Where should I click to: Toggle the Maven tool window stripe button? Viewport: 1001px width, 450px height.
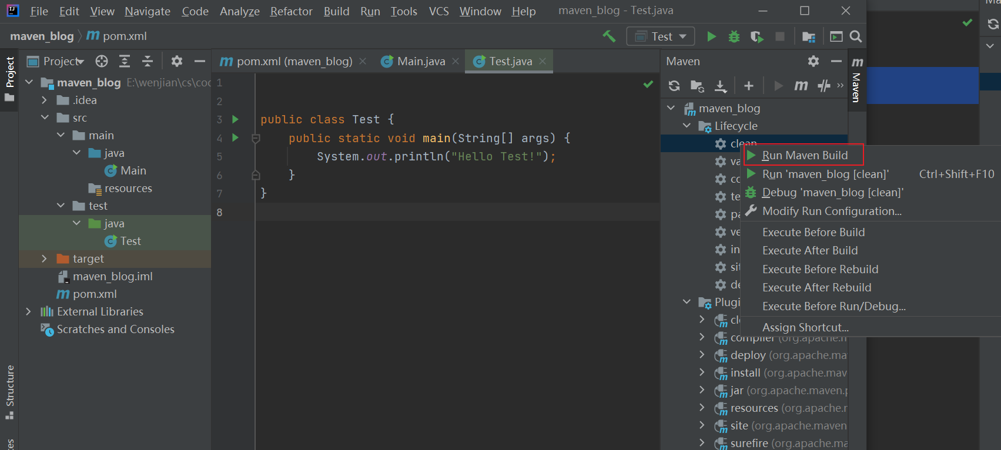click(x=856, y=80)
